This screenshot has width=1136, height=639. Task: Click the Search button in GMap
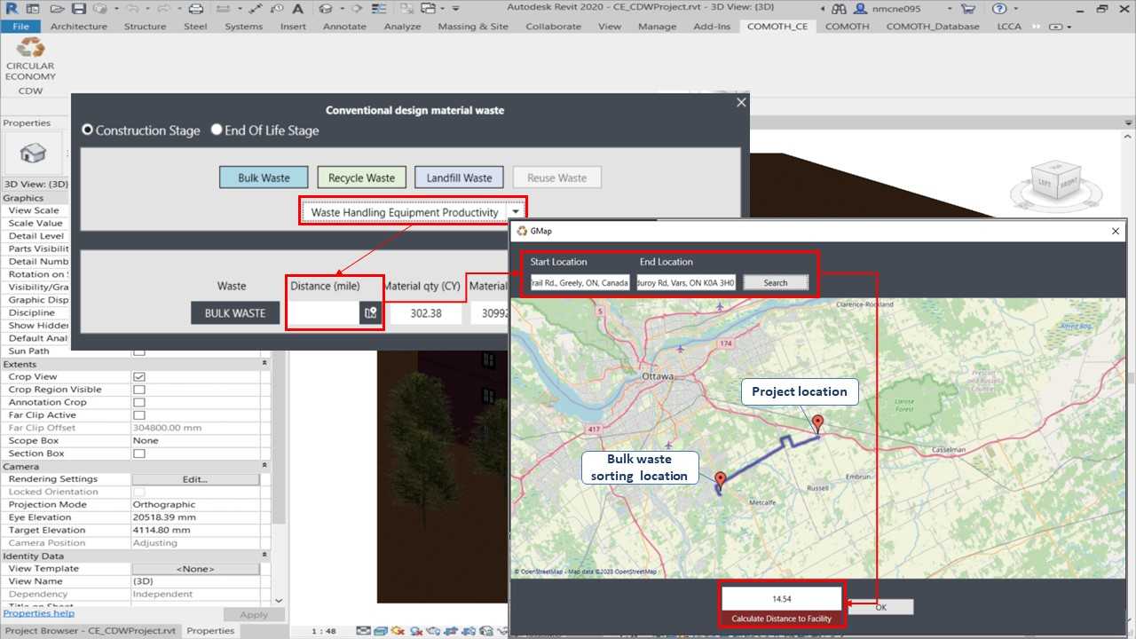(776, 282)
